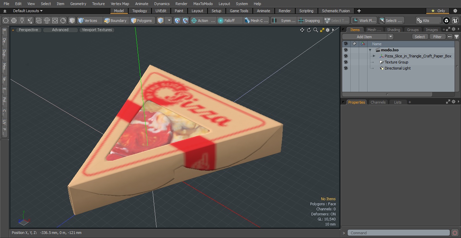Click the Unreal Engine bridge icon
461x238 pixels.
tap(455, 21)
